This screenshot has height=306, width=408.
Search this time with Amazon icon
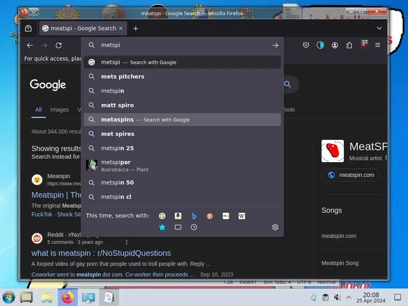(178, 216)
